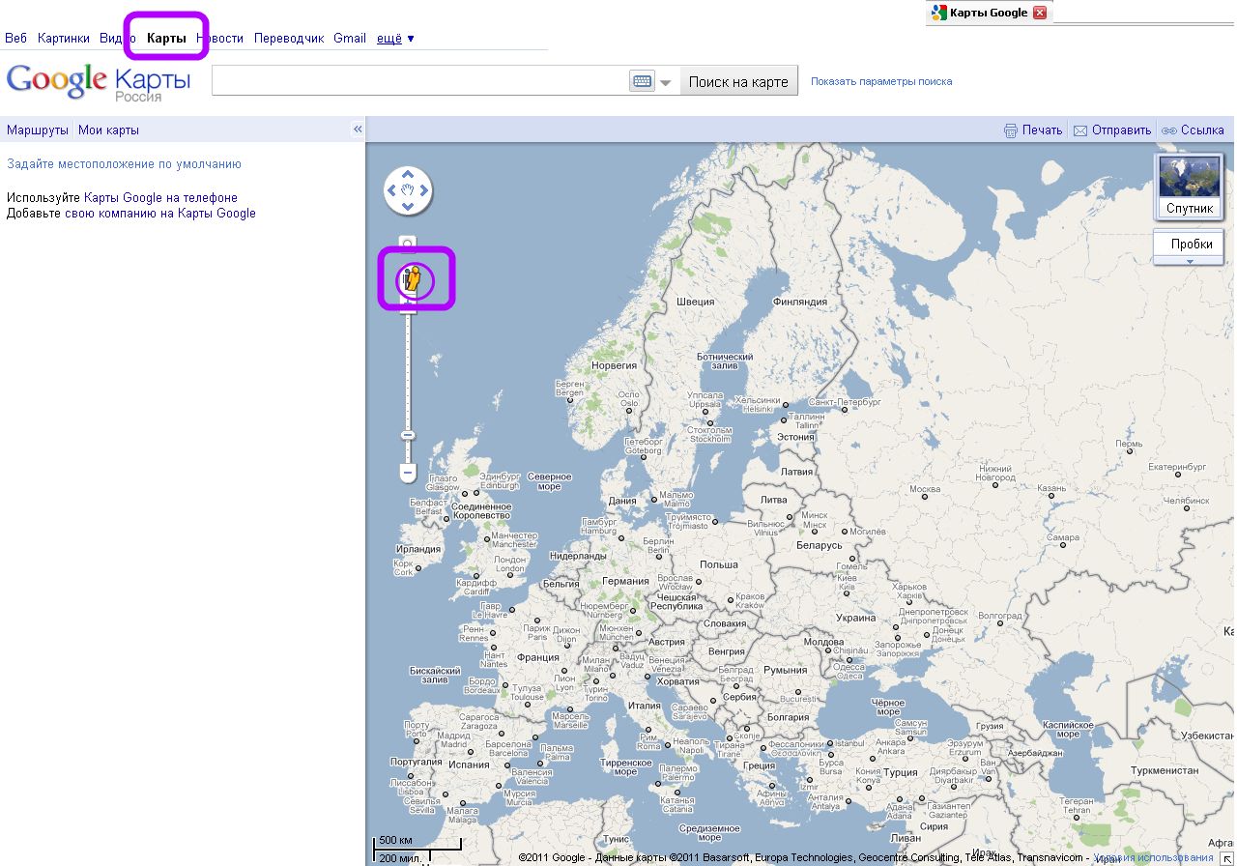The image size is (1237, 866).
Task: Click the Чёрное море label on the map
Action: click(887, 707)
